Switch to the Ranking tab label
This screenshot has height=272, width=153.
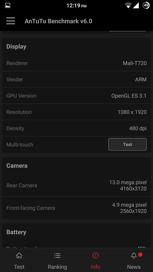(x=57, y=267)
